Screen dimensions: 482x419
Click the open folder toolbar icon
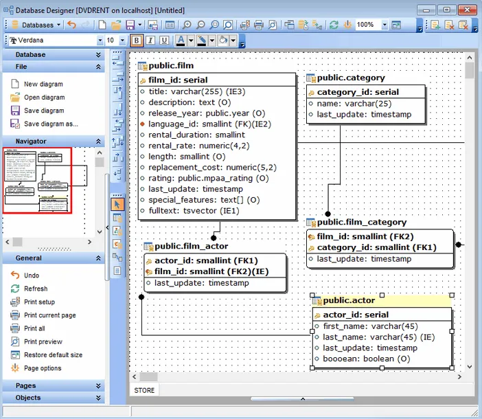point(116,25)
